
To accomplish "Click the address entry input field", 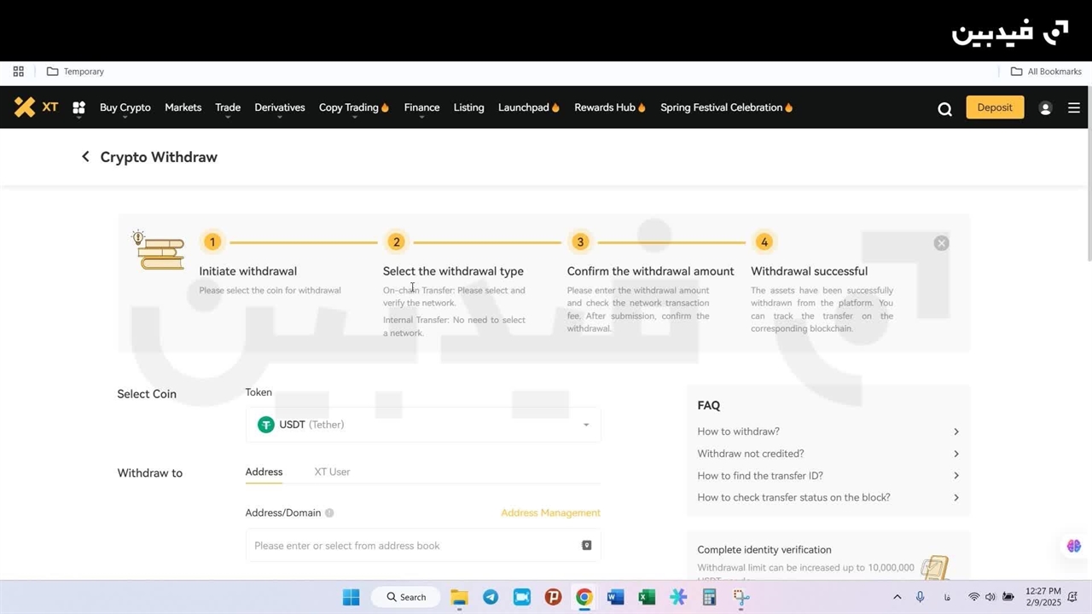I will point(409,546).
